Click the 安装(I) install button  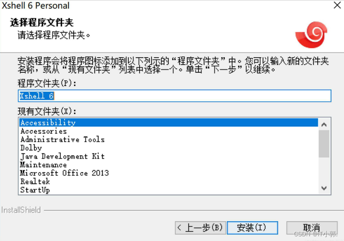252,228
